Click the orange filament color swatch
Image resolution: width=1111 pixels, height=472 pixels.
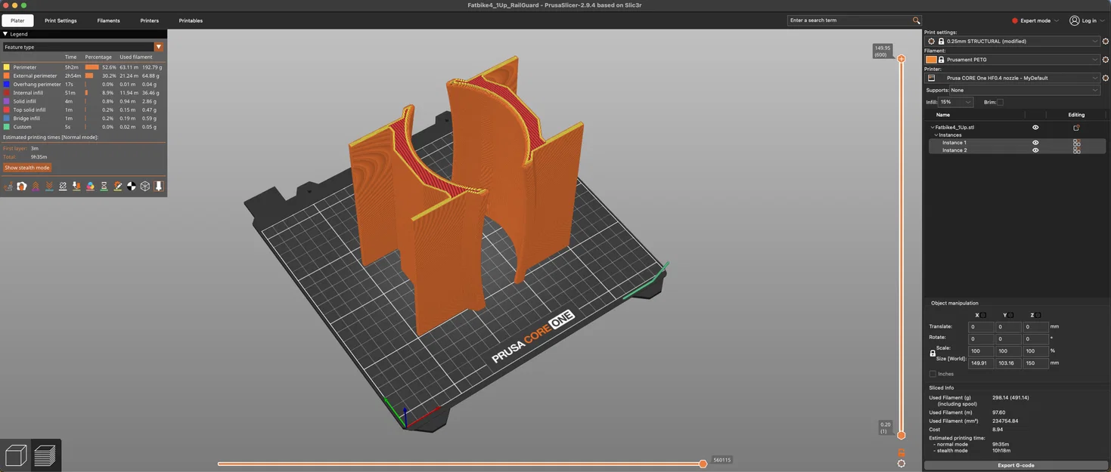[931, 60]
